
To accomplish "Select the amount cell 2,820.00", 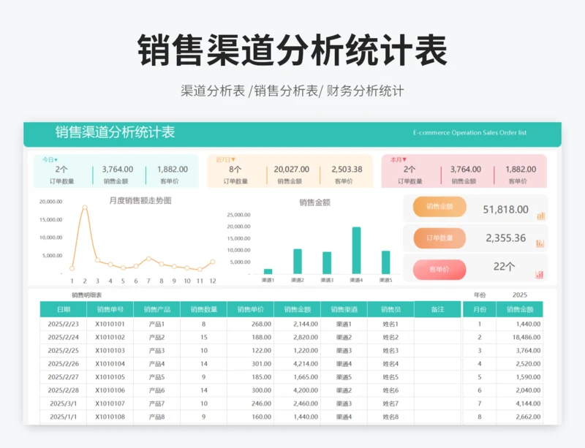I will click(x=298, y=337).
